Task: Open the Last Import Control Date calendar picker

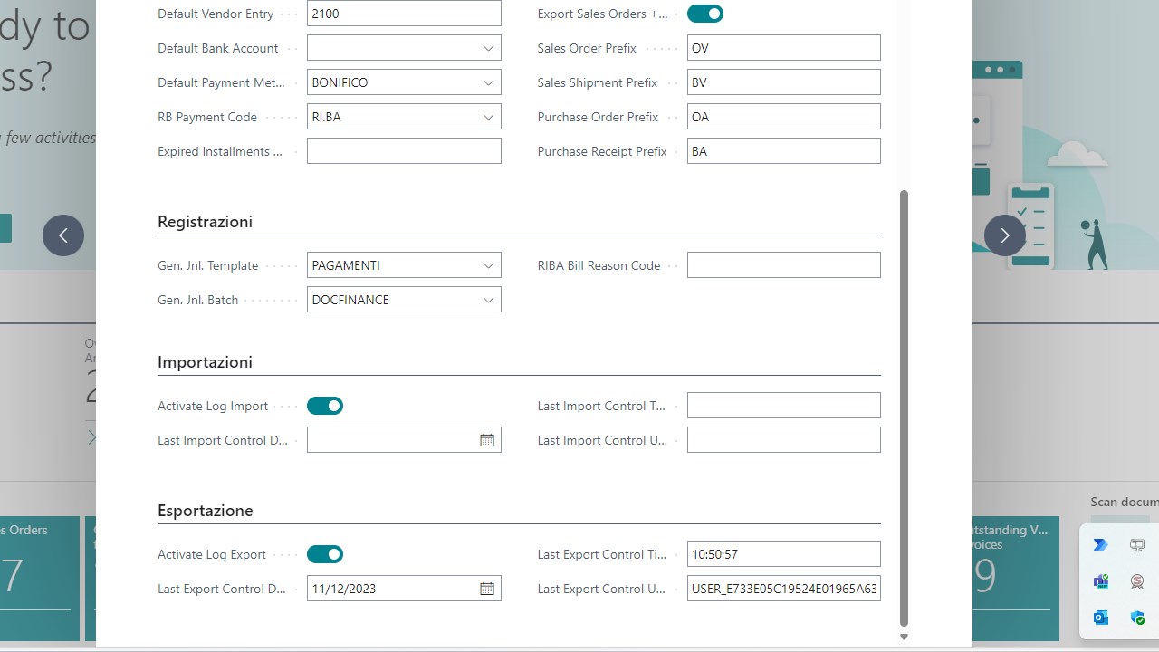Action: (487, 440)
